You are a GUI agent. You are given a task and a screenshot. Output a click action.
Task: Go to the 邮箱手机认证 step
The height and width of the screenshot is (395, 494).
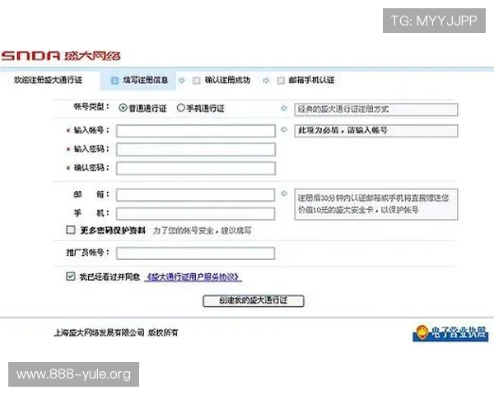point(311,81)
